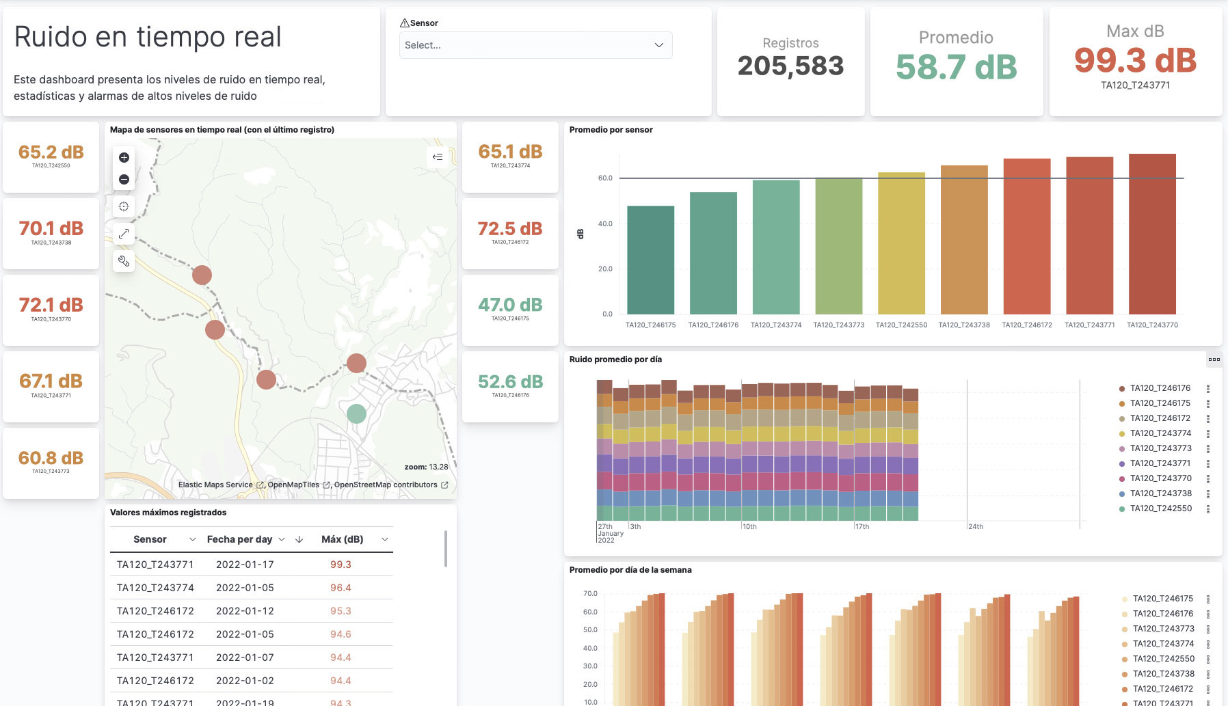Open the Sensor select dropdown
Viewport: 1228px width, 706px height.
[x=535, y=45]
